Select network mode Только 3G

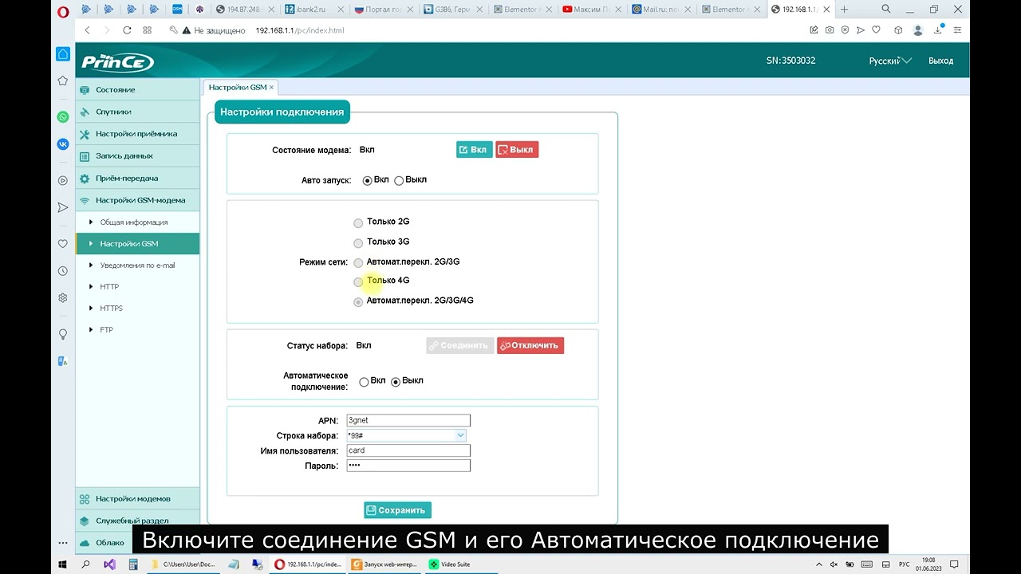click(358, 243)
